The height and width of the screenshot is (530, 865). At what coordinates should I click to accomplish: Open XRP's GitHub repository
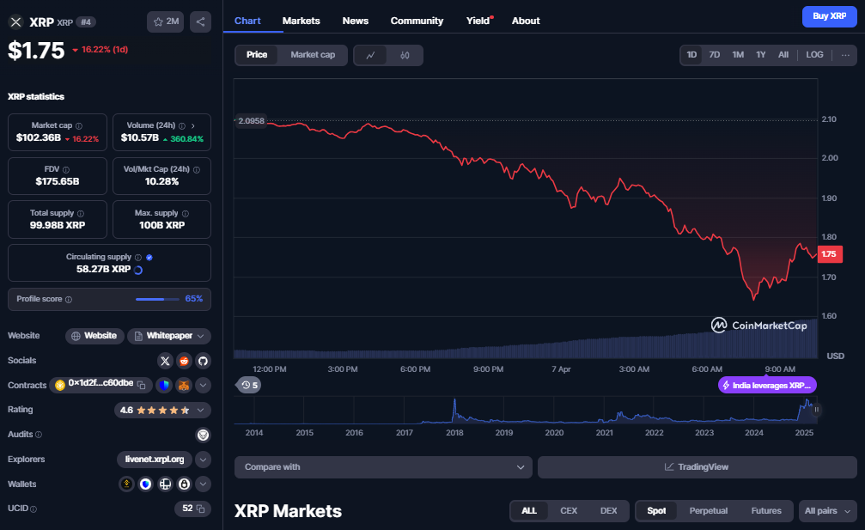[x=203, y=361]
